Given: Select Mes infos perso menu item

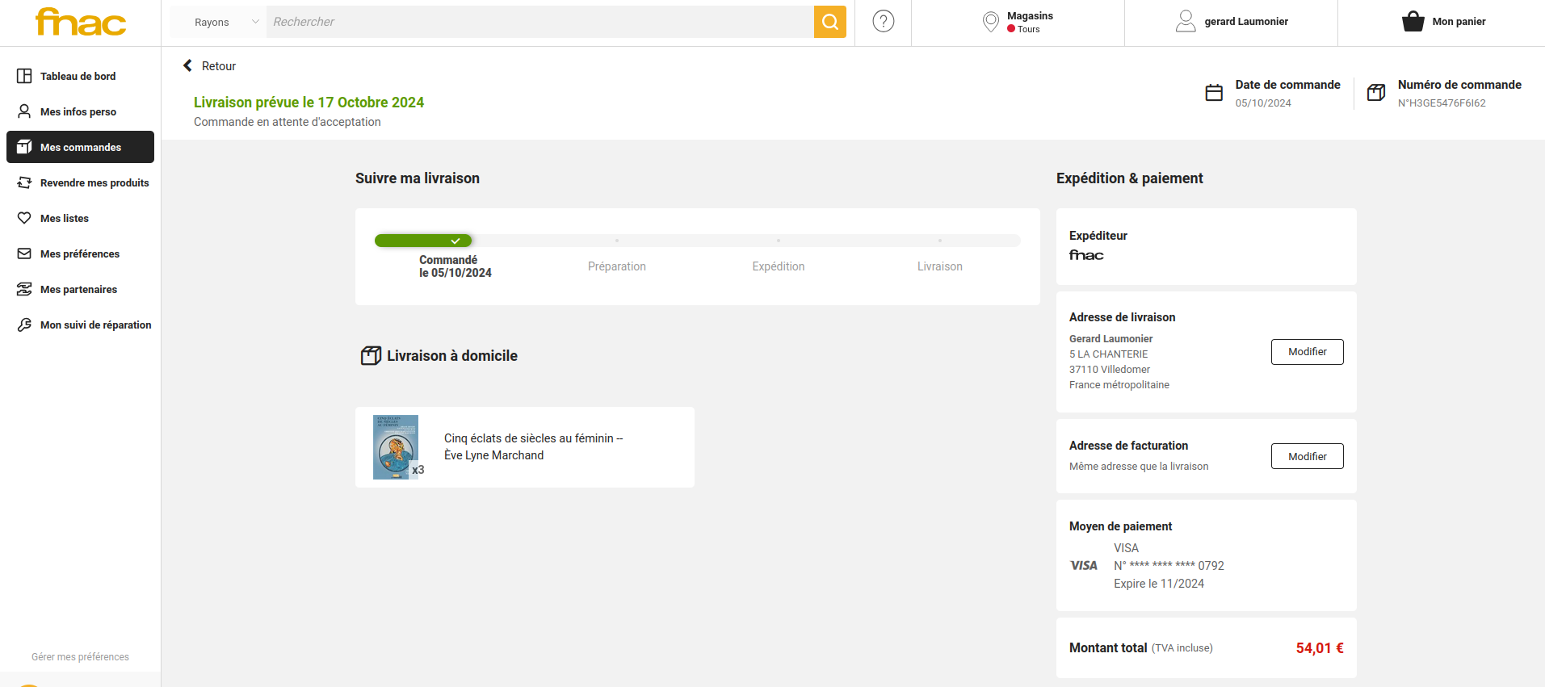Looking at the screenshot, I should [x=78, y=111].
